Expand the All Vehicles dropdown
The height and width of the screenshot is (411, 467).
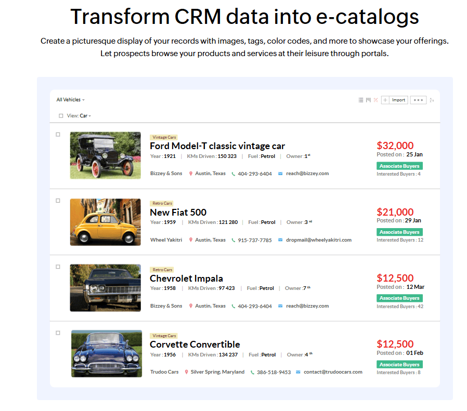(x=70, y=100)
